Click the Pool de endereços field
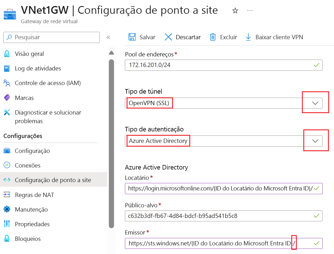Viewport: 334px width, 254px height. coord(224,65)
